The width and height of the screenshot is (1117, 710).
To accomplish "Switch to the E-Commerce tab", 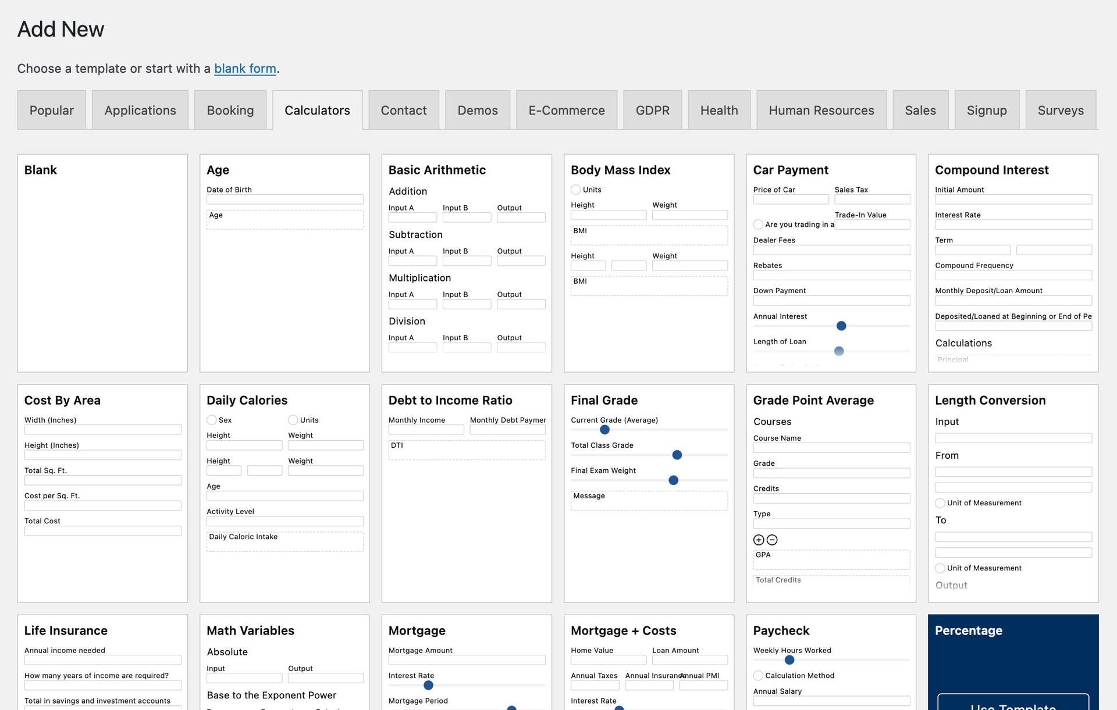I will (x=565, y=110).
